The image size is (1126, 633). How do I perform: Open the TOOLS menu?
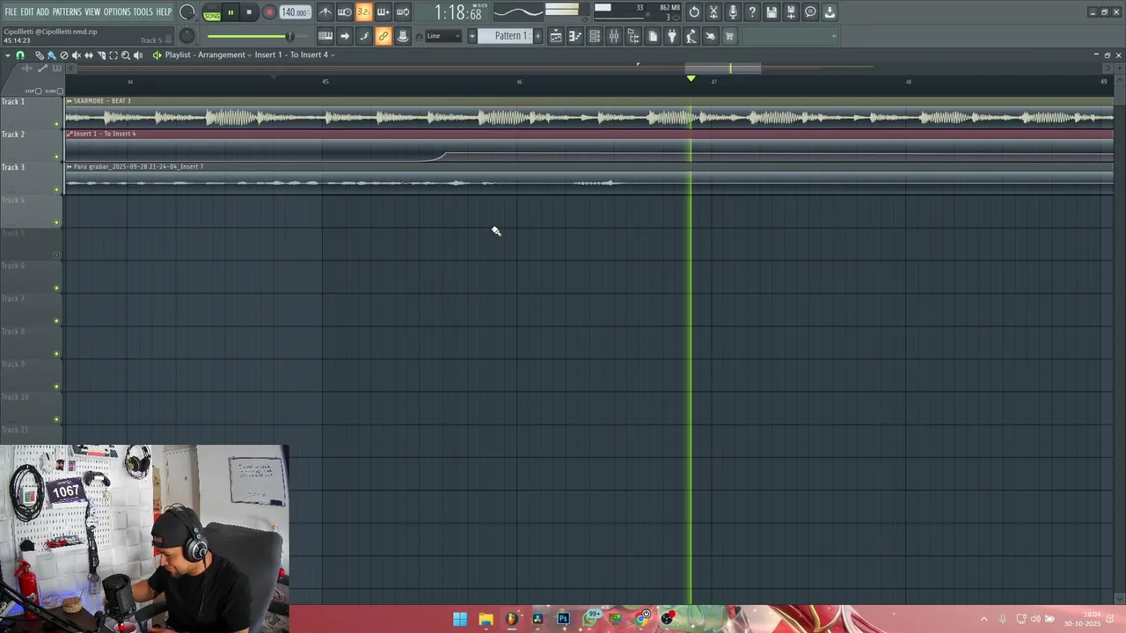tap(143, 12)
